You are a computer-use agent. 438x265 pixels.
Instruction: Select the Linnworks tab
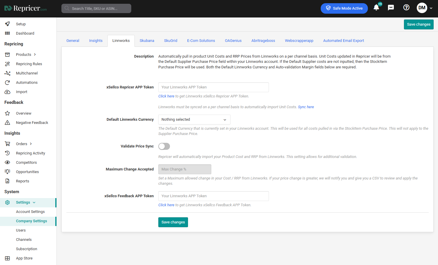[x=121, y=41]
